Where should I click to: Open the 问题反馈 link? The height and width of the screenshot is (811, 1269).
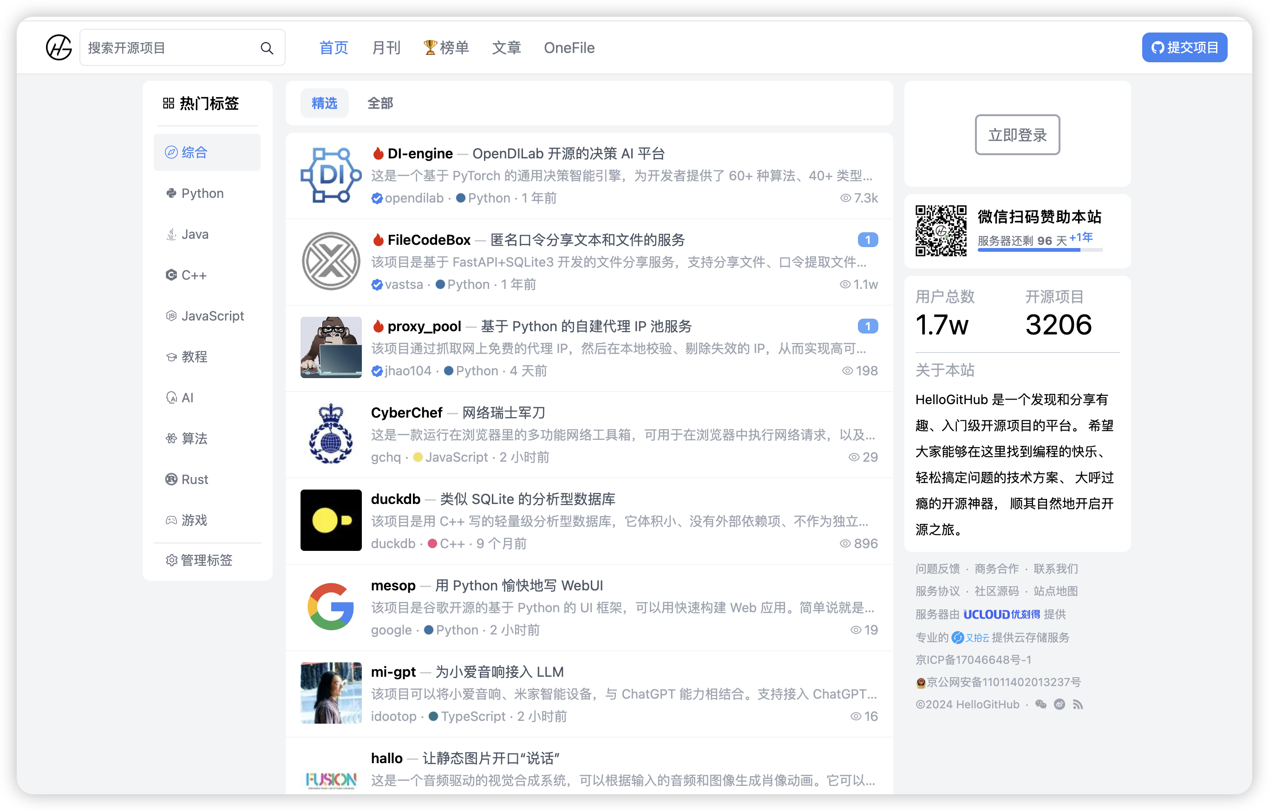pos(937,569)
